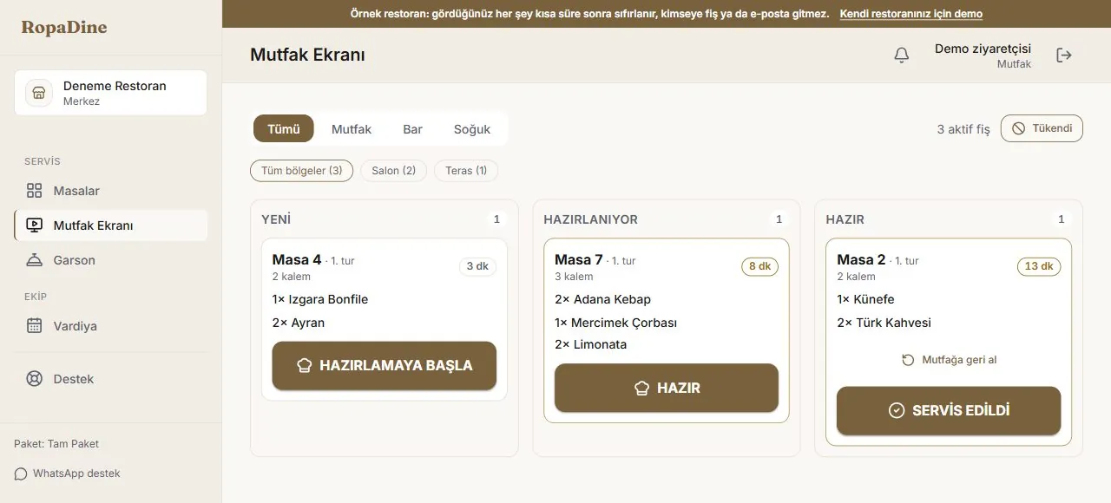This screenshot has width=1111, height=503.
Task: Click the 2× Ayran item
Action: click(x=299, y=323)
